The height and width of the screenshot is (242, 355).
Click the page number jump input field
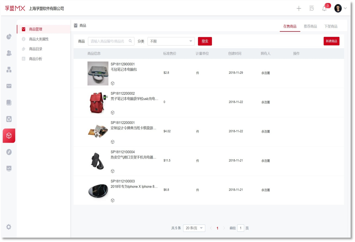[240, 228]
